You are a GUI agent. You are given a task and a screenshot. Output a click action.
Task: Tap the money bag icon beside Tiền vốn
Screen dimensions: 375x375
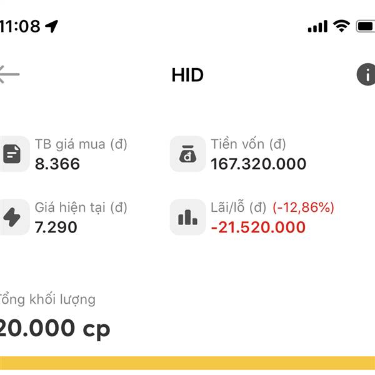click(x=187, y=154)
